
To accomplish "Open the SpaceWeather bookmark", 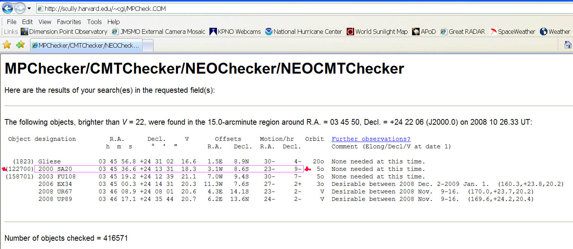I will (513, 32).
